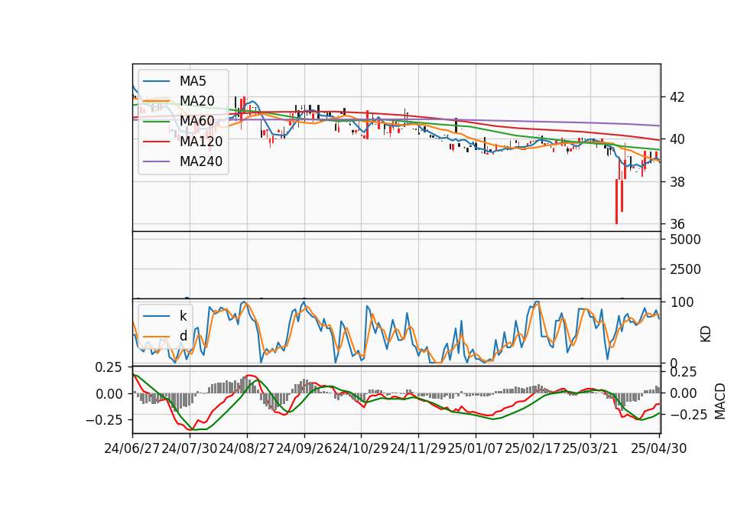The image size is (734, 528).
Task: Click the price axis value 42
Action: coord(677,97)
